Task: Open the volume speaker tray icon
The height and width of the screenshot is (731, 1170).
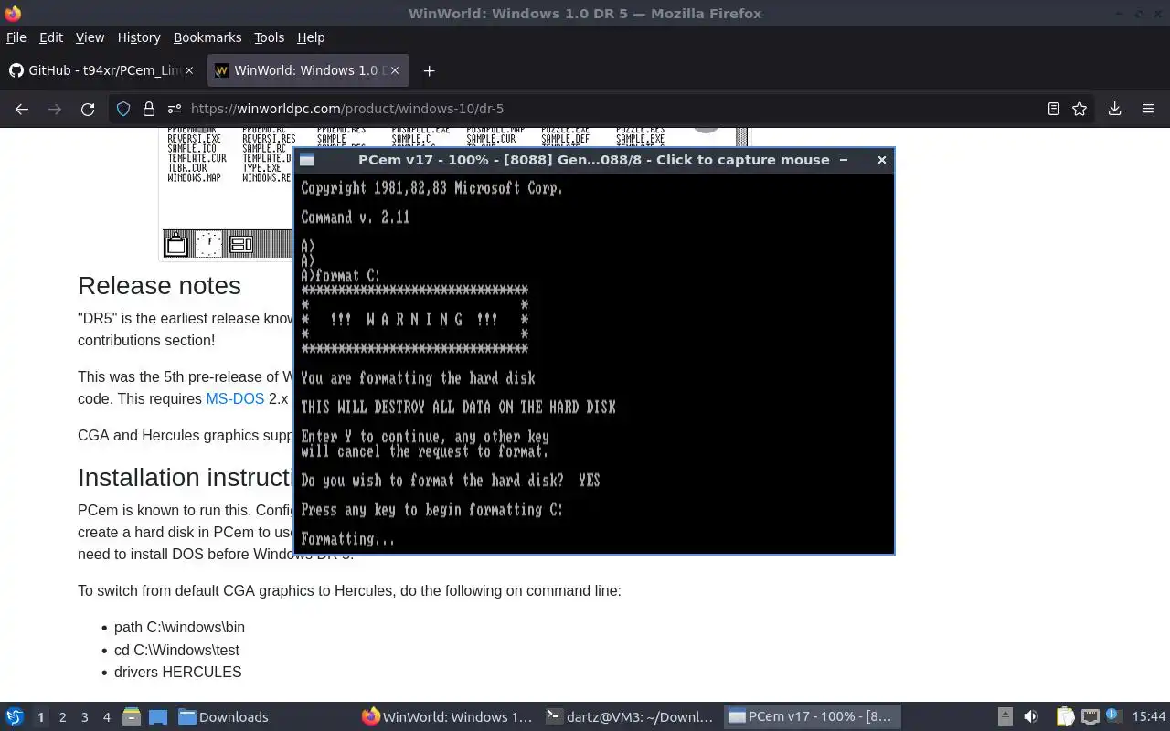Action: [x=1031, y=716]
